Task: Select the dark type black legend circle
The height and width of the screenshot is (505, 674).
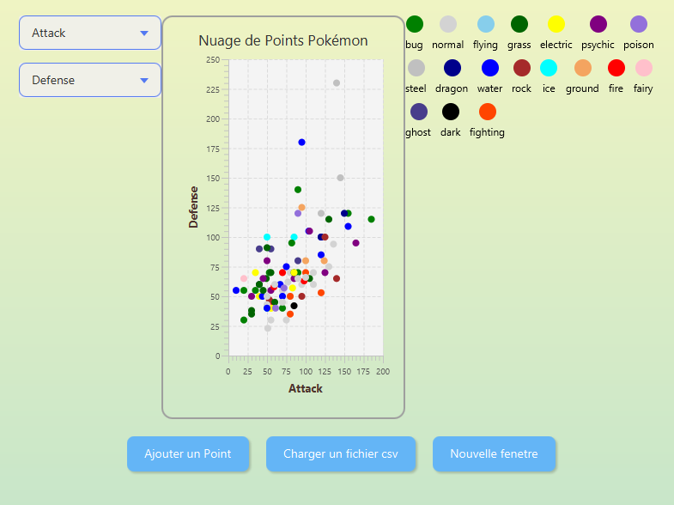Action: [x=451, y=112]
